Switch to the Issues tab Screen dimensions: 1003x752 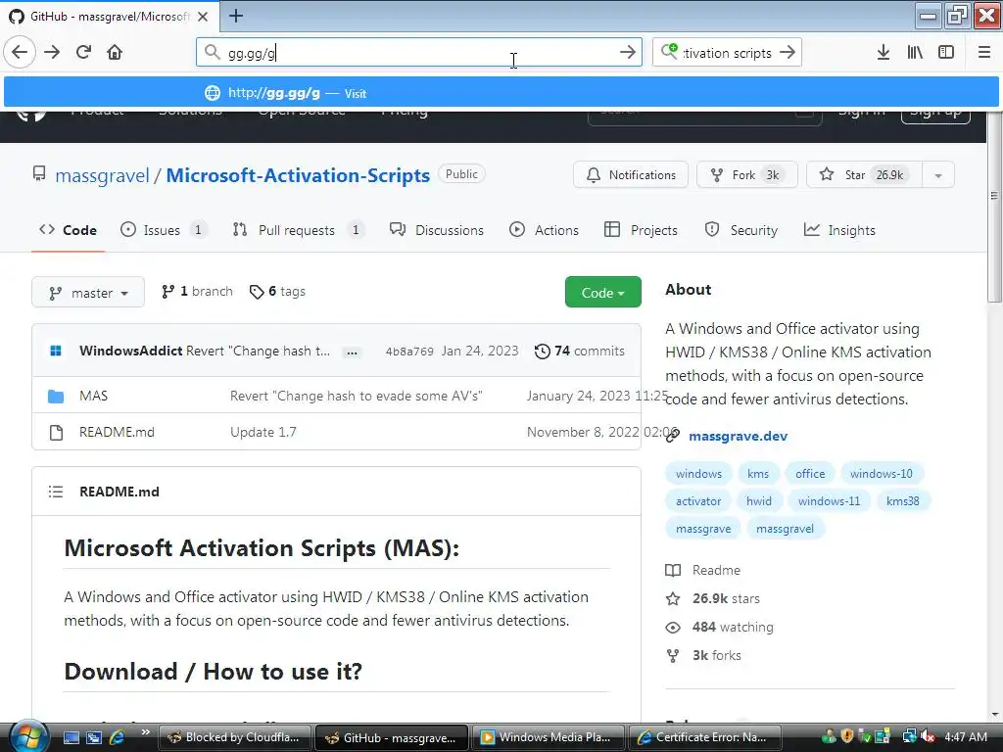[164, 230]
